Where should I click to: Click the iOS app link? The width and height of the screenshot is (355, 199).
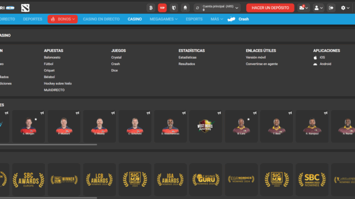point(322,57)
